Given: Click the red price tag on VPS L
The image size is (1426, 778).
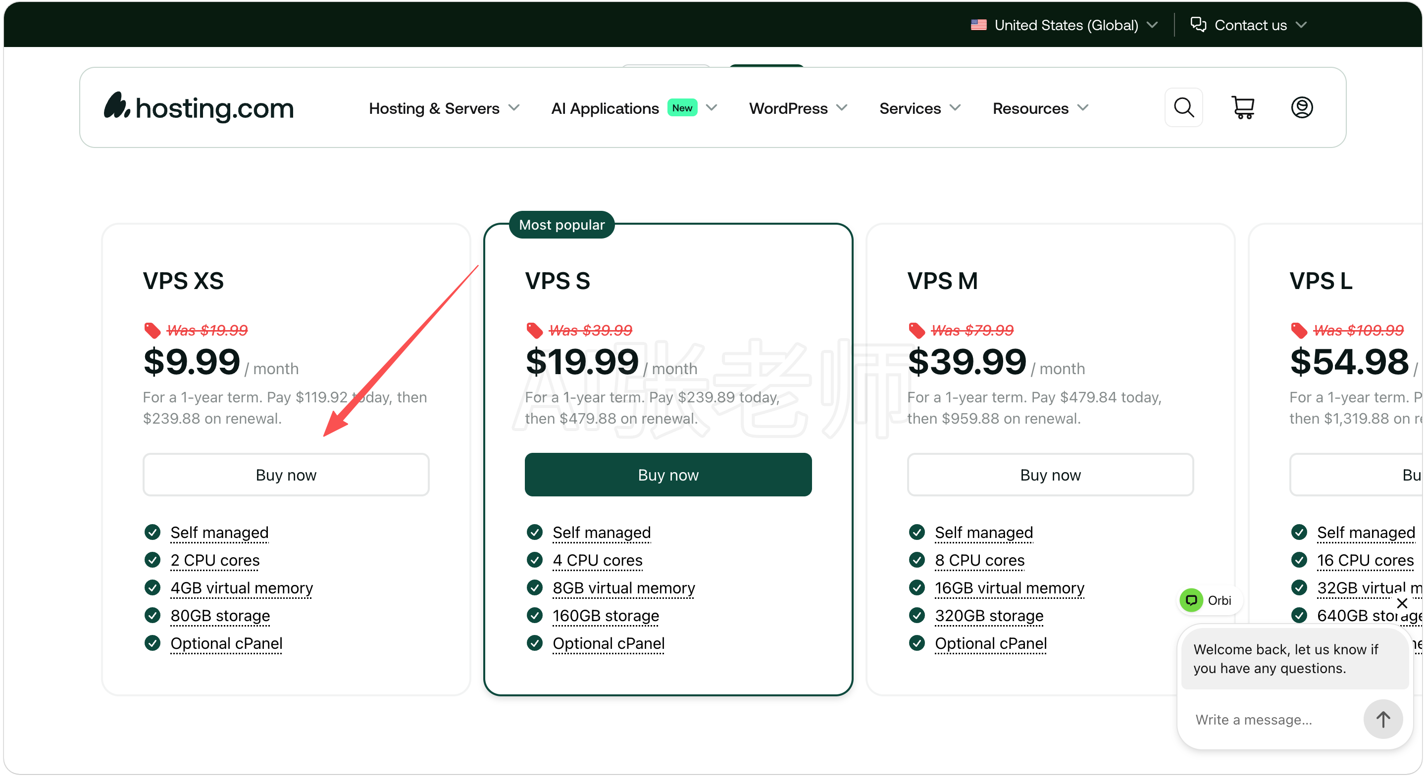Looking at the screenshot, I should point(1299,330).
